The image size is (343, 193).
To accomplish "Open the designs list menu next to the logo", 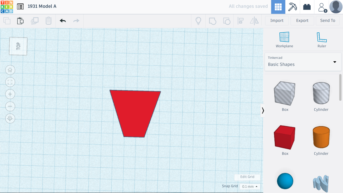I will (x=20, y=7).
